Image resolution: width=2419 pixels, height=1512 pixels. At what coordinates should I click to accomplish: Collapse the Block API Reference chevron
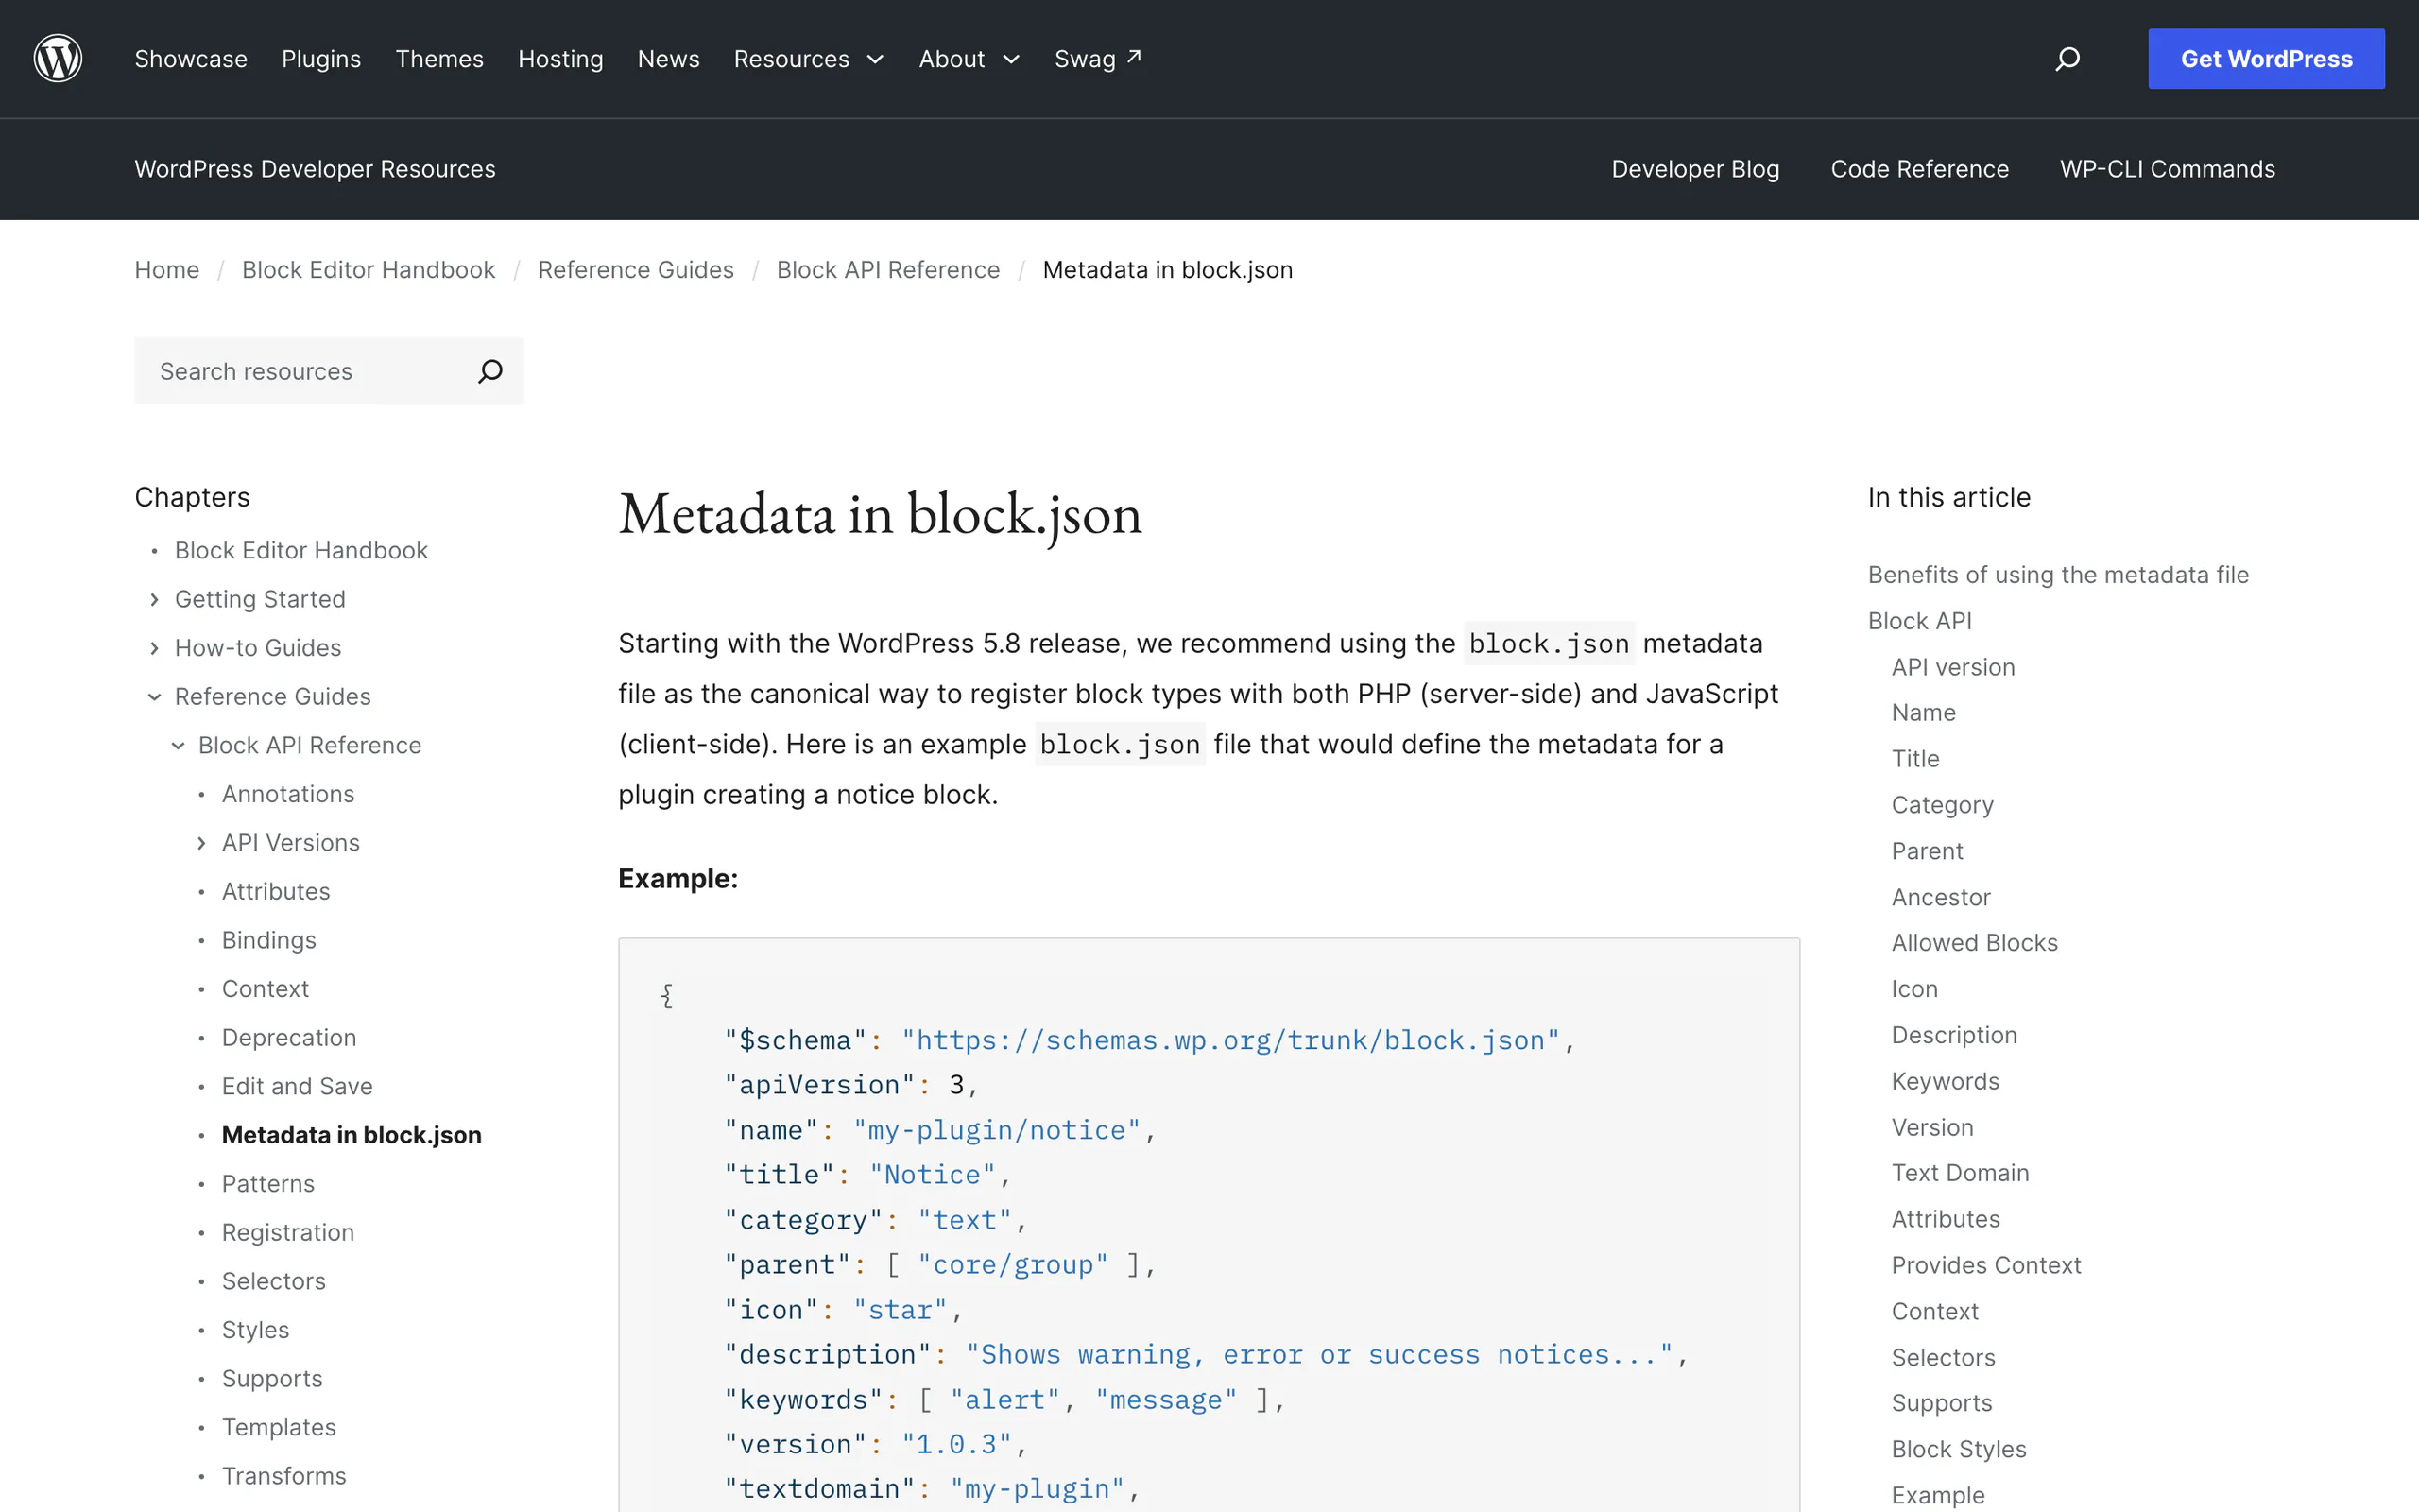pyautogui.click(x=178, y=745)
